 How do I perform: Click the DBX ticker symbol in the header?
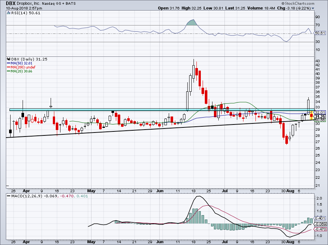click(x=11, y=3)
